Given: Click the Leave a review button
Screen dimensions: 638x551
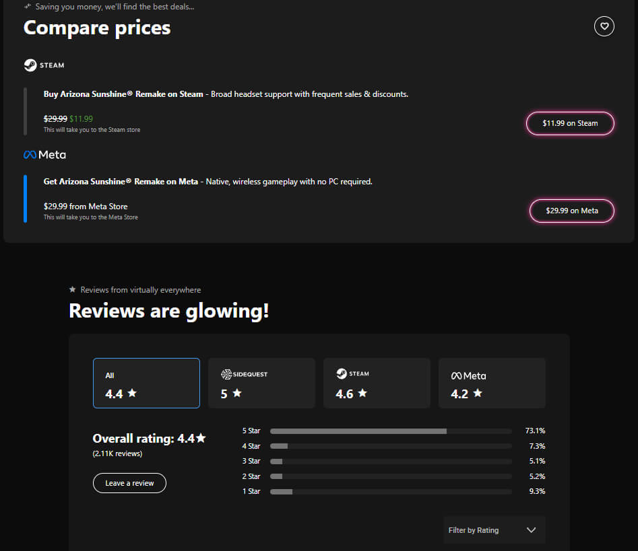Looking at the screenshot, I should 129,483.
